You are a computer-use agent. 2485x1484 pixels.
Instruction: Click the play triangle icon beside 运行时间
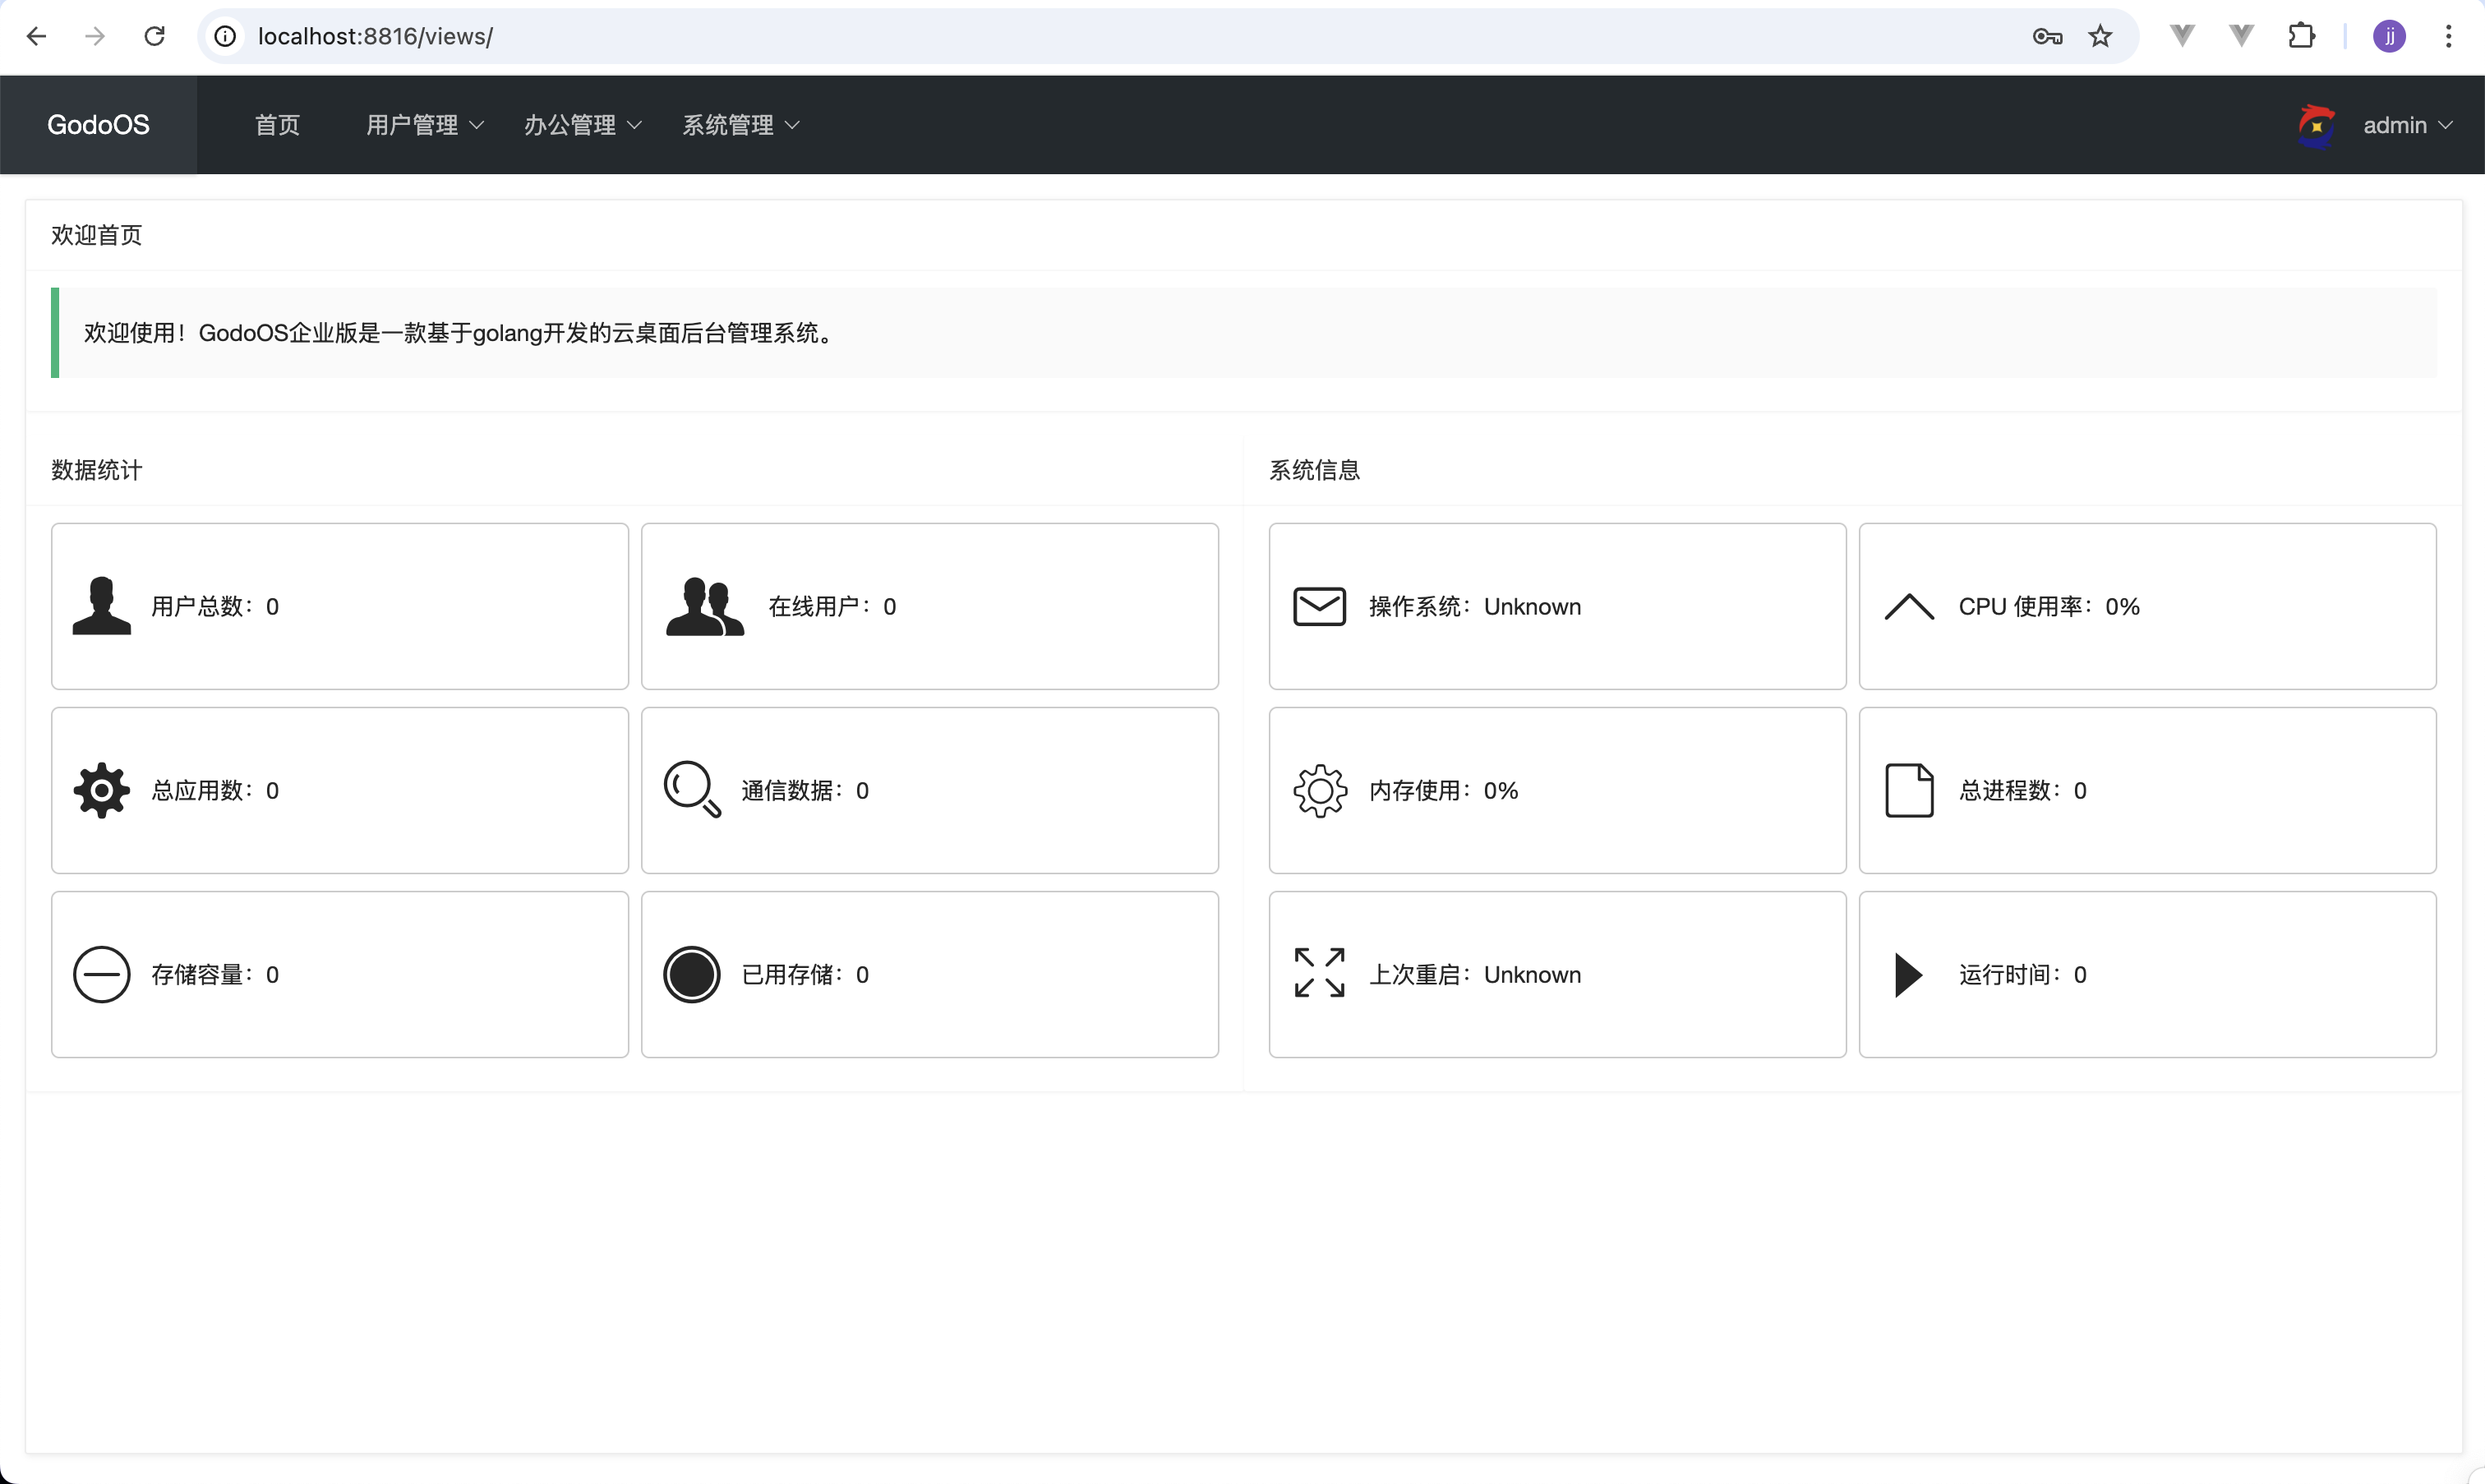click(1908, 975)
